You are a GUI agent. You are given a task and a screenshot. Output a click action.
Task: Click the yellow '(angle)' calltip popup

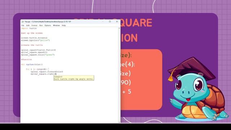(x=74, y=78)
